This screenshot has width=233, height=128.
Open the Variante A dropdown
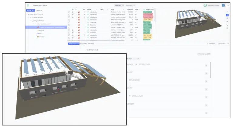coord(119,5)
